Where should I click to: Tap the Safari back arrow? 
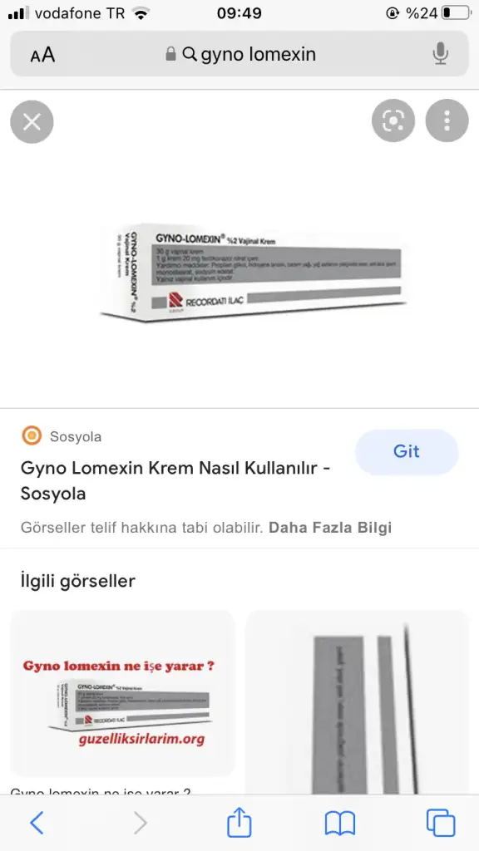(37, 823)
